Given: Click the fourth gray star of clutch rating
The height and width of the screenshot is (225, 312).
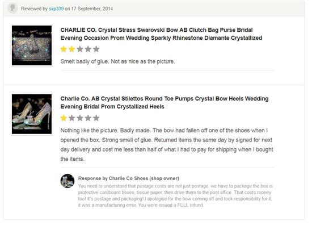Looking at the screenshot, I should [x=88, y=49].
